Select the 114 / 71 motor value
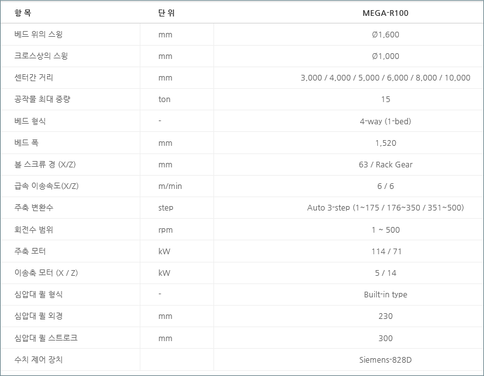Image resolution: width=484 pixels, height=376 pixels. tap(385, 251)
